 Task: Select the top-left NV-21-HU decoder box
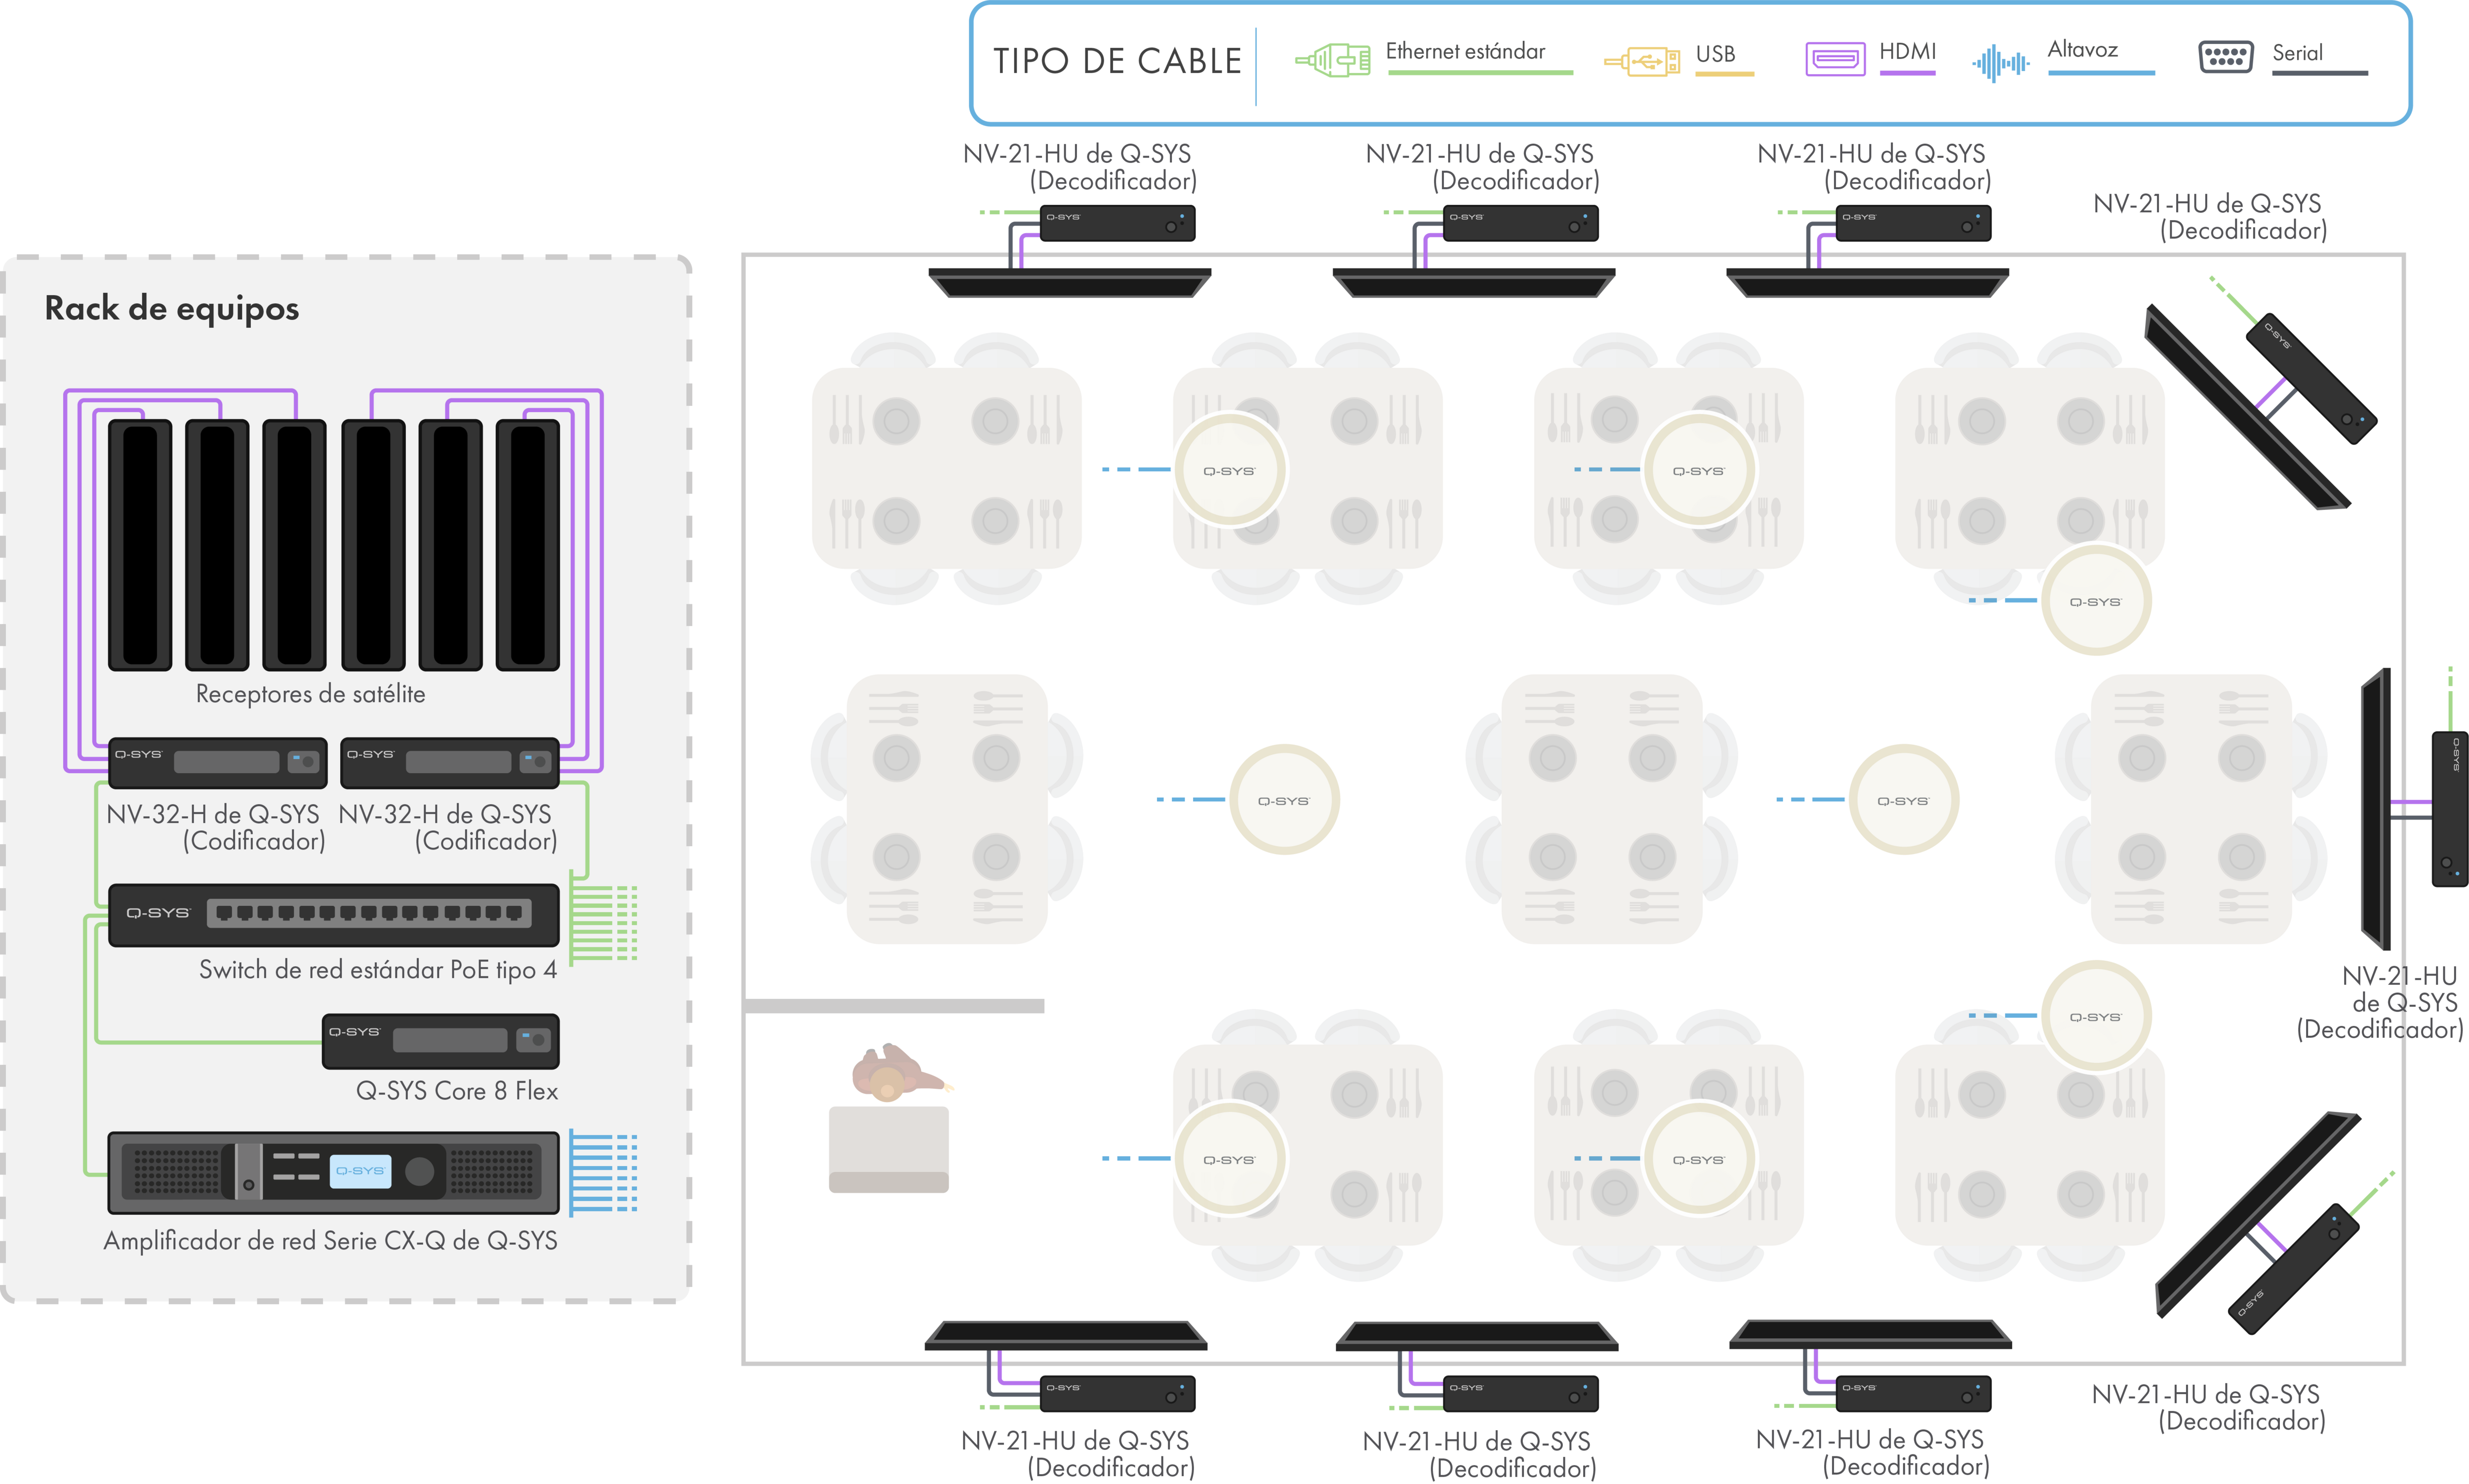click(1117, 223)
